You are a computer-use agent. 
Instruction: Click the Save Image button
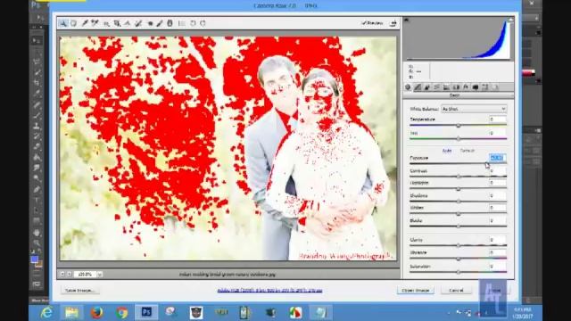(x=79, y=291)
